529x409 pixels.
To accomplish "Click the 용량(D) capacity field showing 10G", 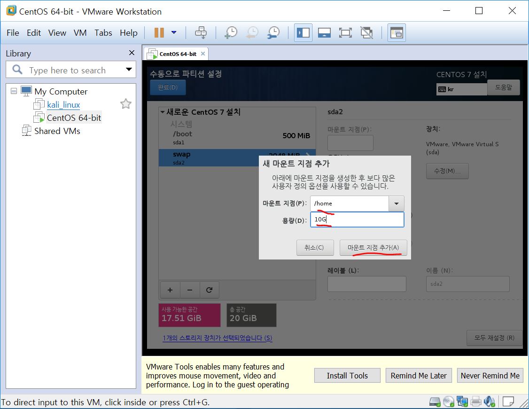I will click(357, 220).
